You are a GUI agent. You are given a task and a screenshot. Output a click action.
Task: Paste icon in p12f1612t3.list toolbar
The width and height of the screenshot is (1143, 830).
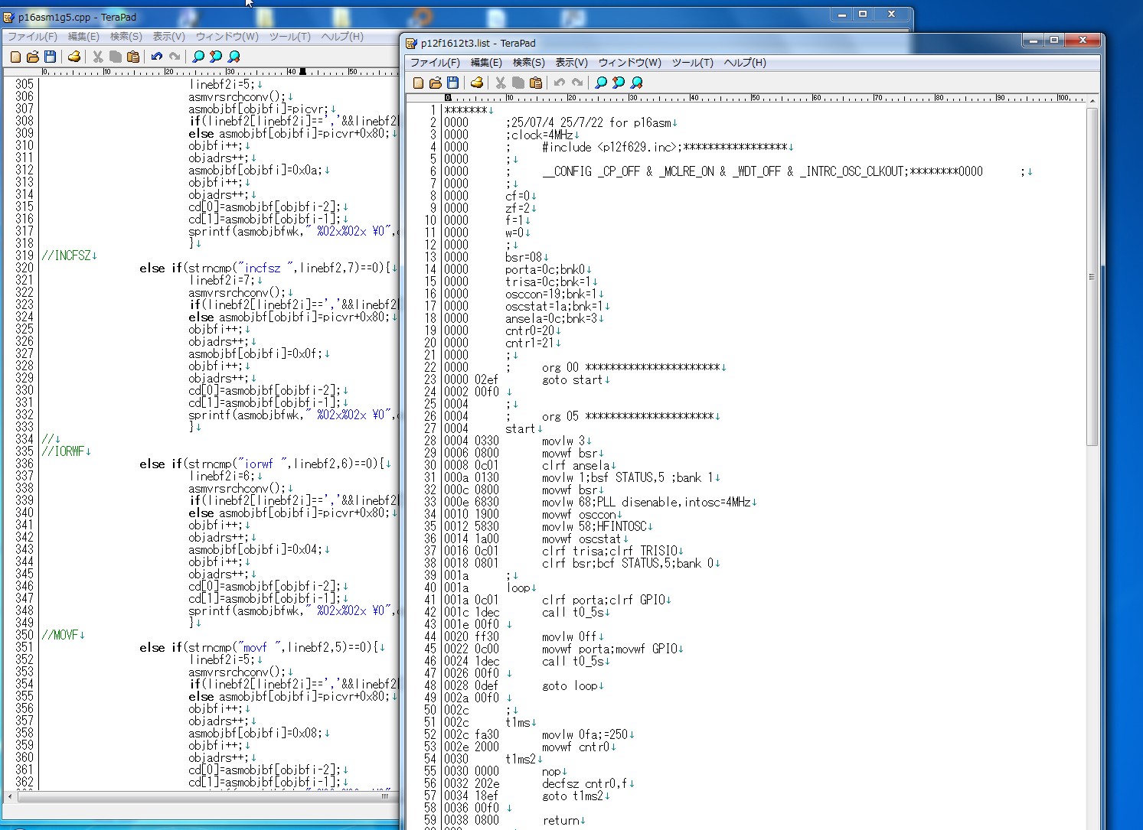click(x=536, y=83)
